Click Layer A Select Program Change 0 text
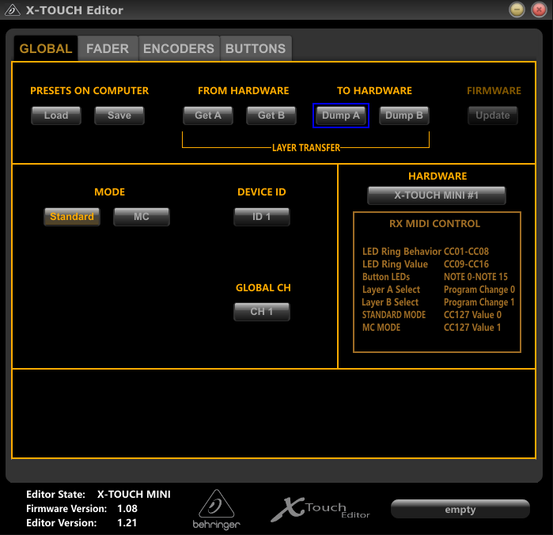Screen dimensions: 553x535 click(439, 290)
